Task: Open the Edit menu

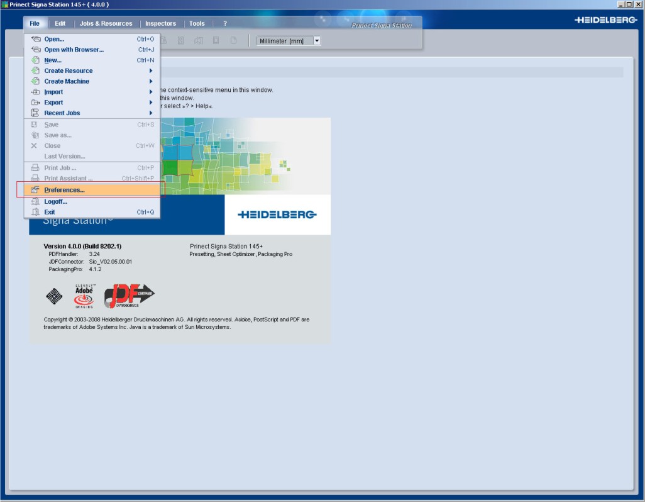Action: 60,23
